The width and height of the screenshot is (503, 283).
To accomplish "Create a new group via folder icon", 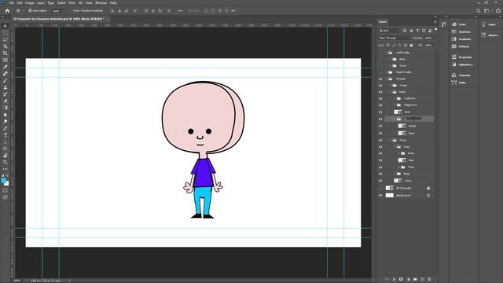I will (415, 280).
